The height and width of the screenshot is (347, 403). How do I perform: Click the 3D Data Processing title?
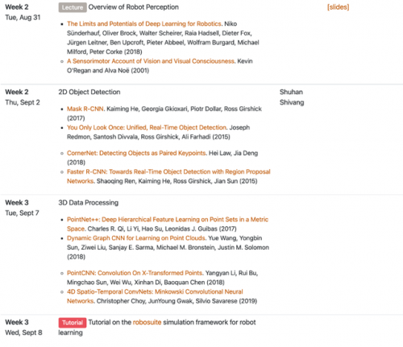click(x=89, y=203)
